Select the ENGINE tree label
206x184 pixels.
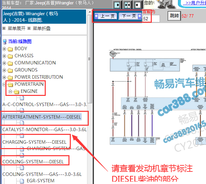(x=29, y=91)
